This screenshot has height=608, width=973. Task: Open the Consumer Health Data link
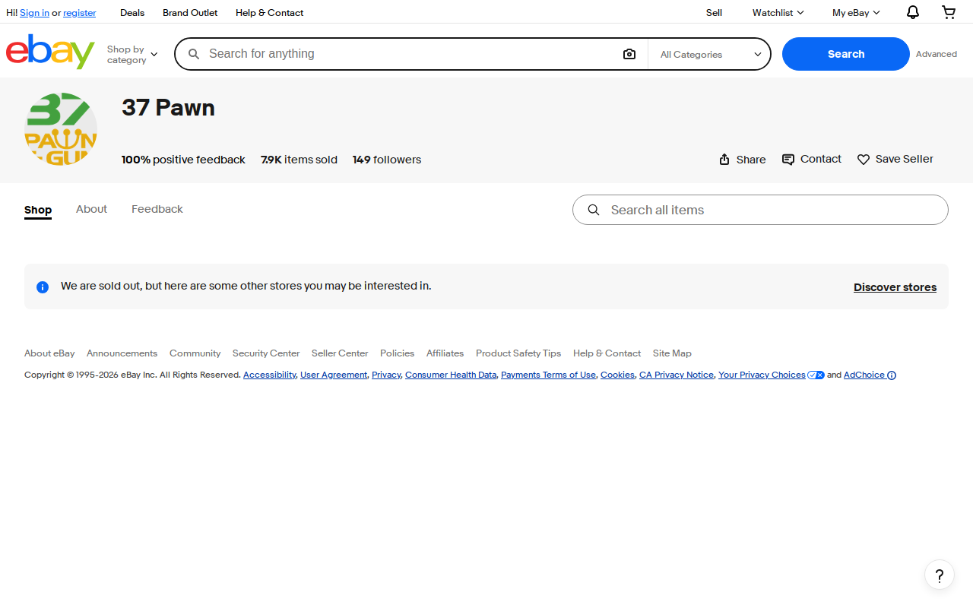pos(451,375)
